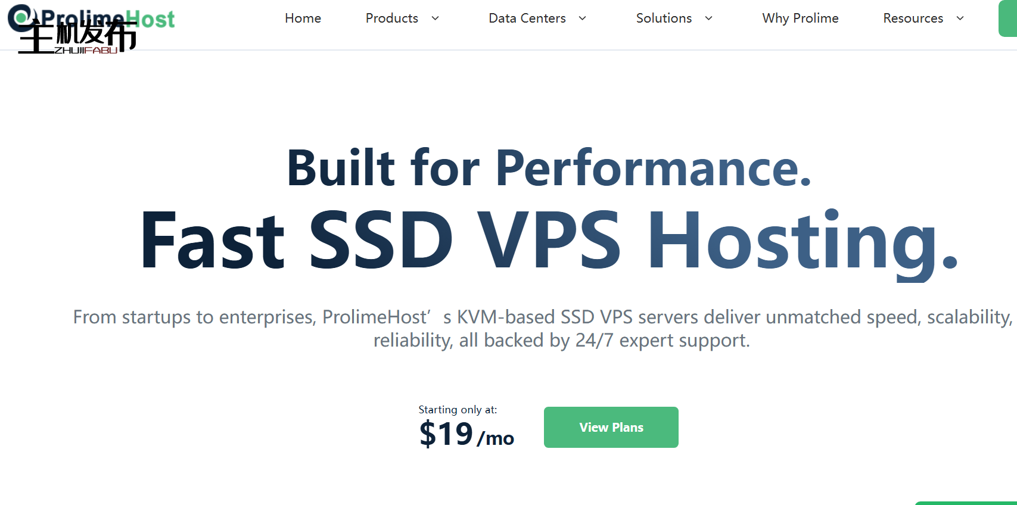Open the Products menu item

[391, 18]
